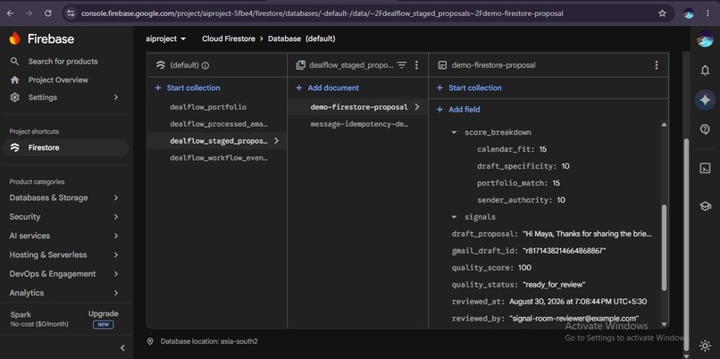Click the gmail_draft_id value
Image resolution: width=720 pixels, height=359 pixels.
click(565, 251)
